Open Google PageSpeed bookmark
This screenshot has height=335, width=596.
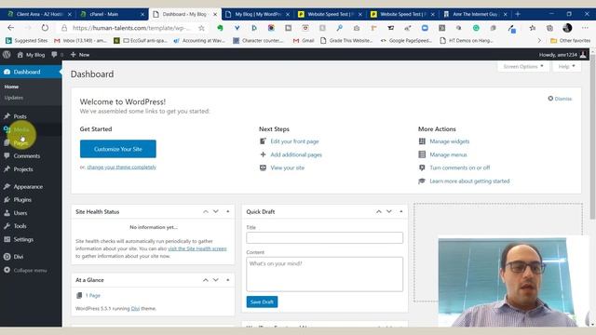coord(406,40)
